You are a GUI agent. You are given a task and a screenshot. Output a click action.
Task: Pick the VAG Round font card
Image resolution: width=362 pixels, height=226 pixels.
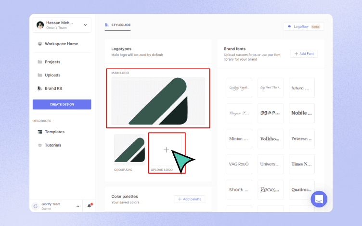pos(239,164)
